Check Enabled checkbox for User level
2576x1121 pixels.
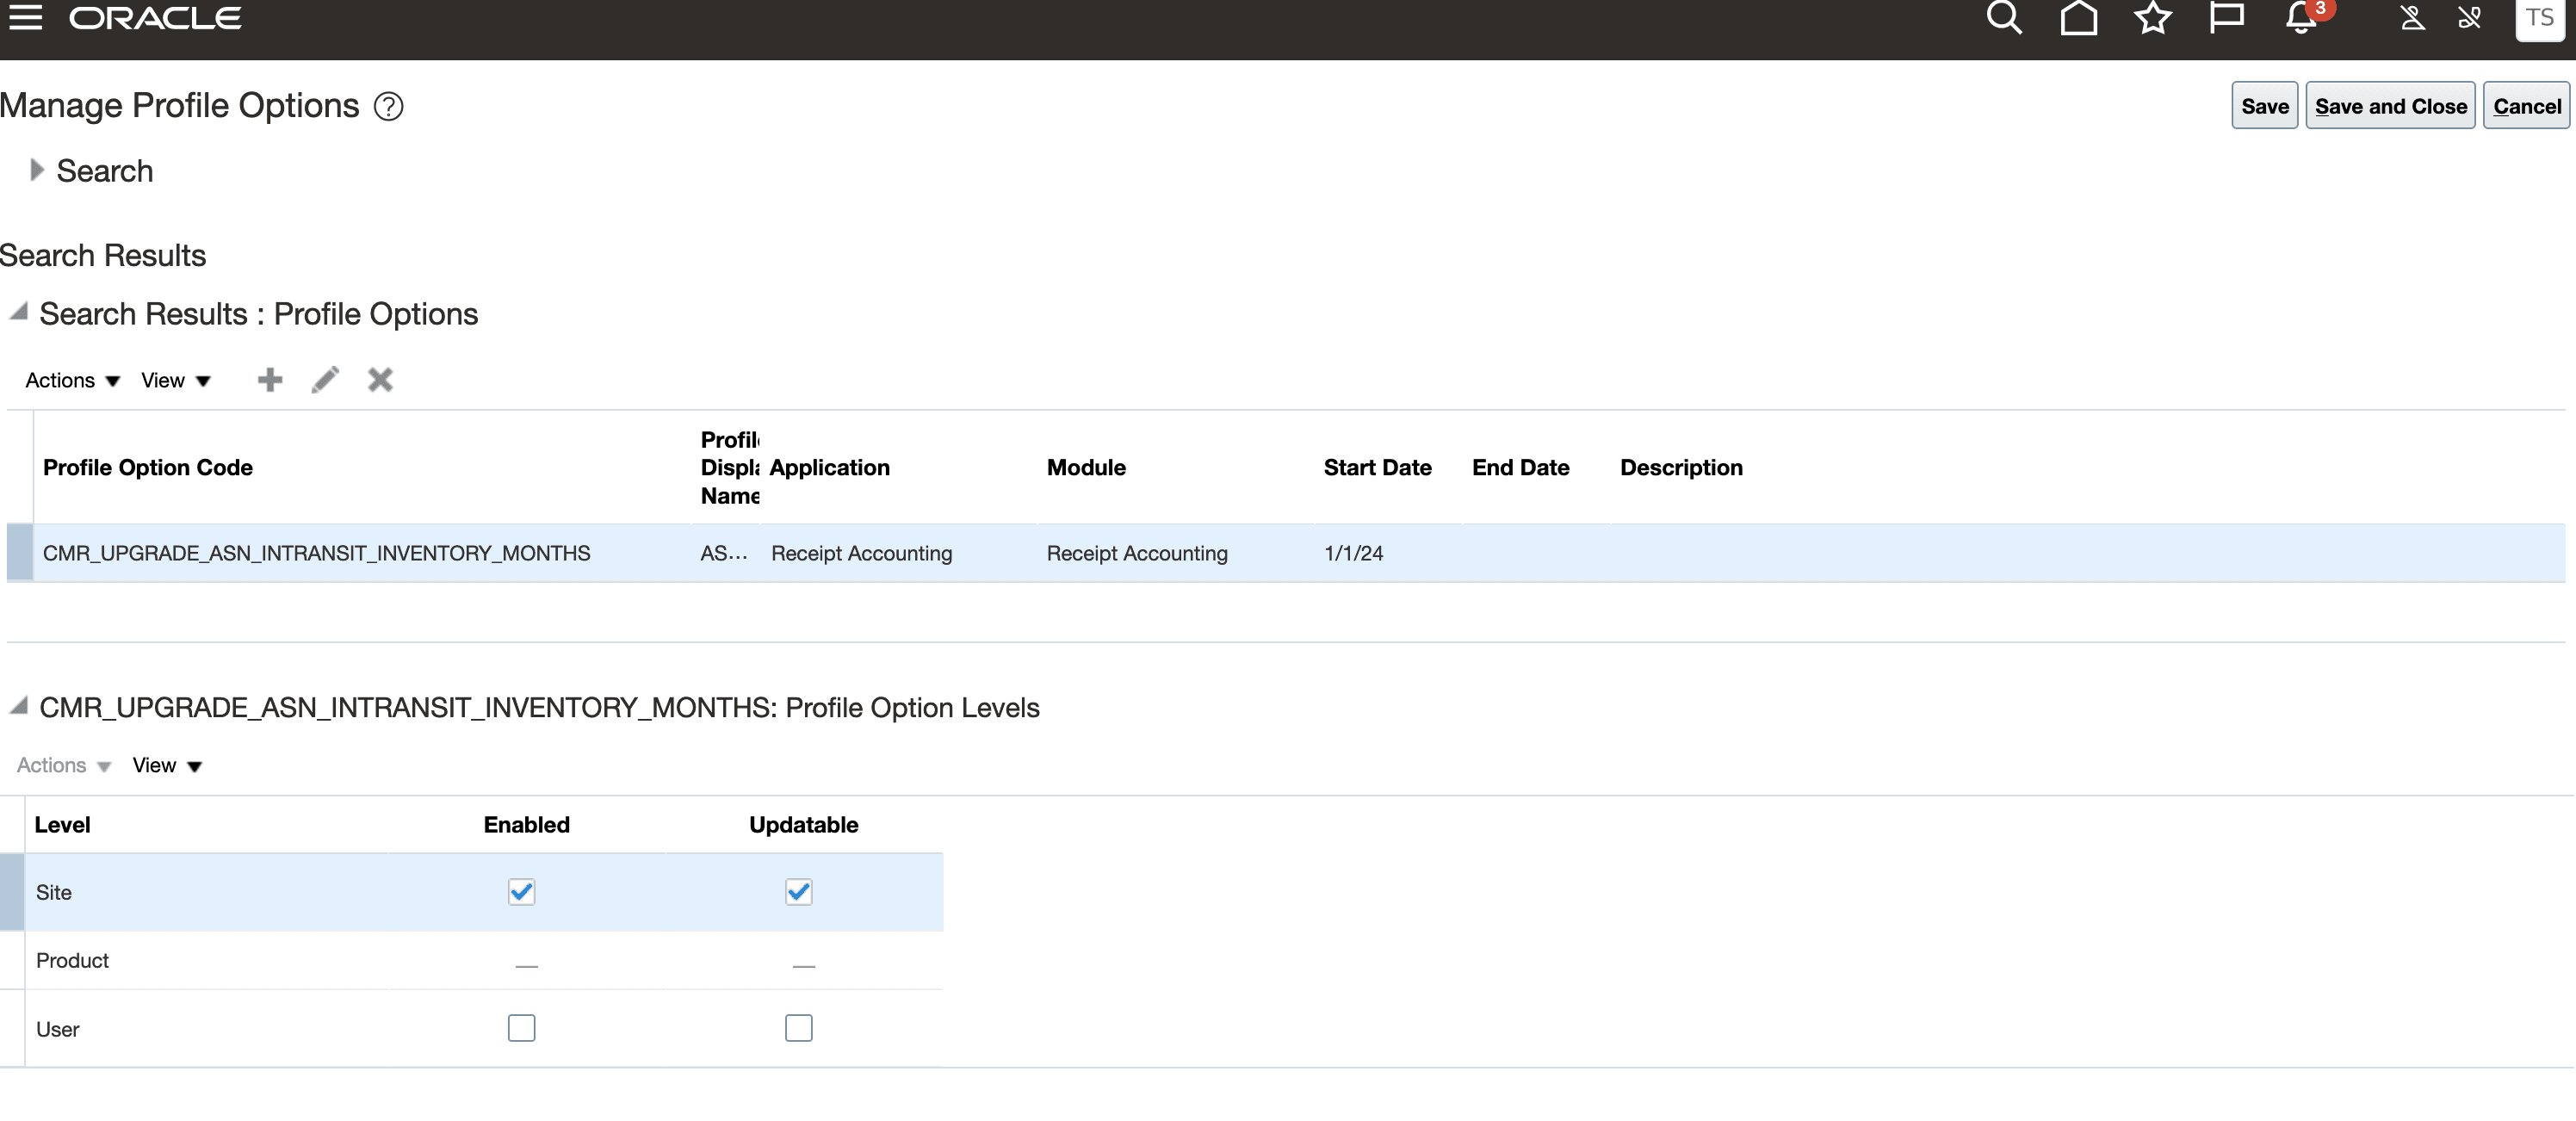pyautogui.click(x=521, y=1028)
